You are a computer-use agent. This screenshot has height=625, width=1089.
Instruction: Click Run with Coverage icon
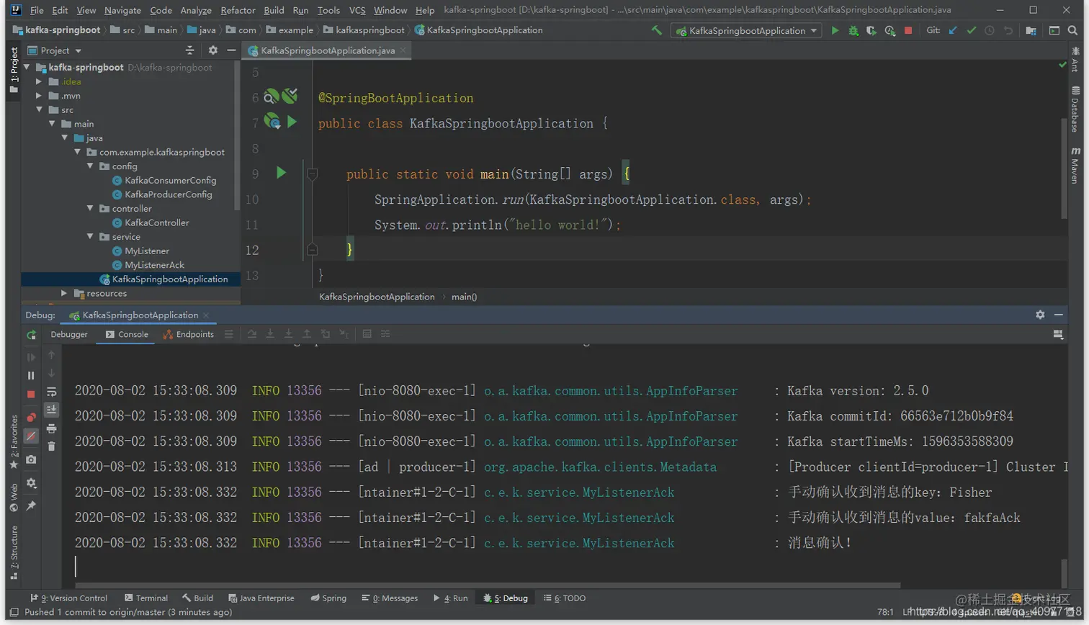(871, 30)
